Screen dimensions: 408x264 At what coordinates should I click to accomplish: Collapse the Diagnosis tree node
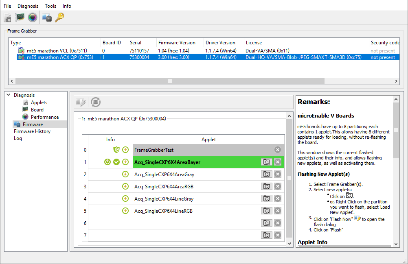tap(8, 95)
